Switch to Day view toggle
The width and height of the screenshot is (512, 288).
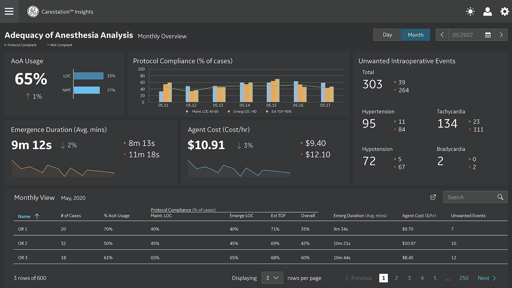[387, 35]
